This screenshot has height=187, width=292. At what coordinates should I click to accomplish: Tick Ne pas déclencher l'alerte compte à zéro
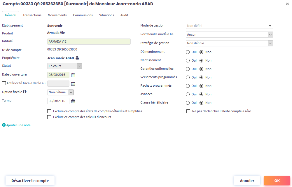click(188, 111)
